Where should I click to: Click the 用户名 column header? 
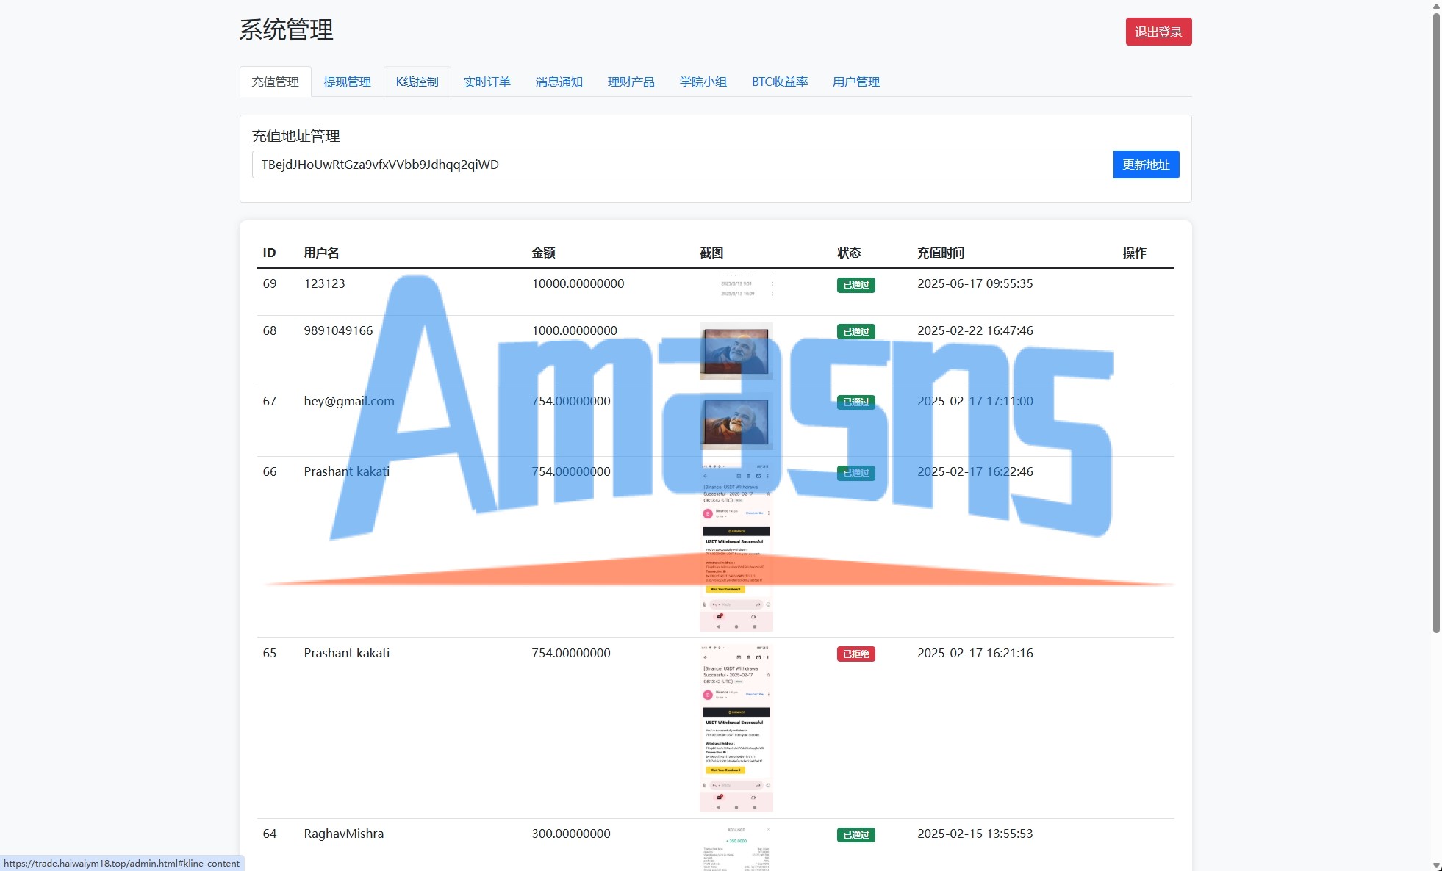322,253
